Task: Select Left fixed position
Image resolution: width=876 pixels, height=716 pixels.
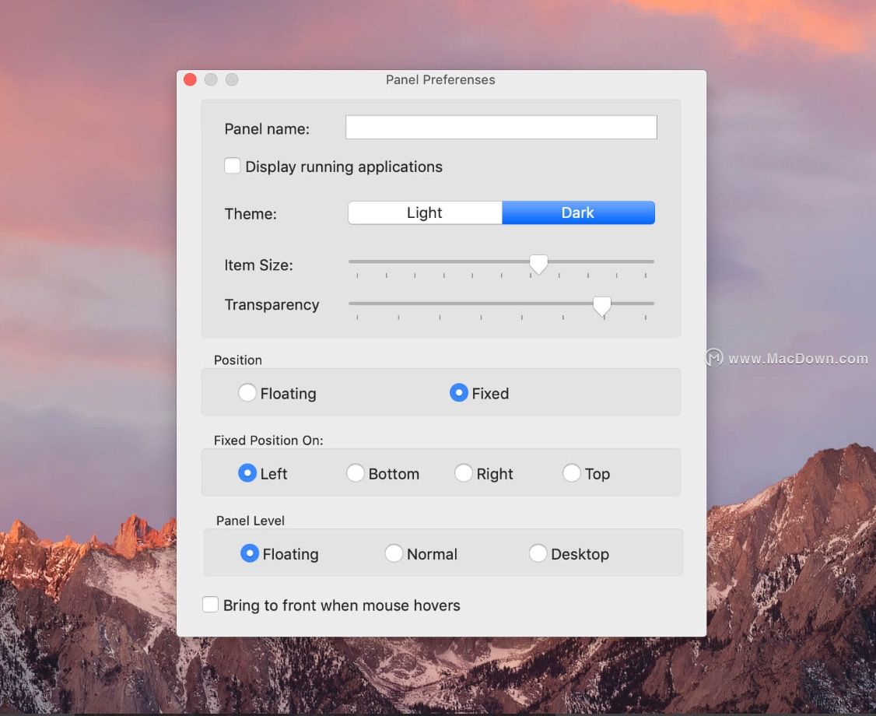Action: click(247, 473)
